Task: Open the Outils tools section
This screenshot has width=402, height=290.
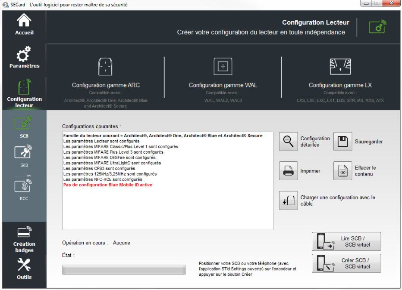Action: tap(24, 268)
